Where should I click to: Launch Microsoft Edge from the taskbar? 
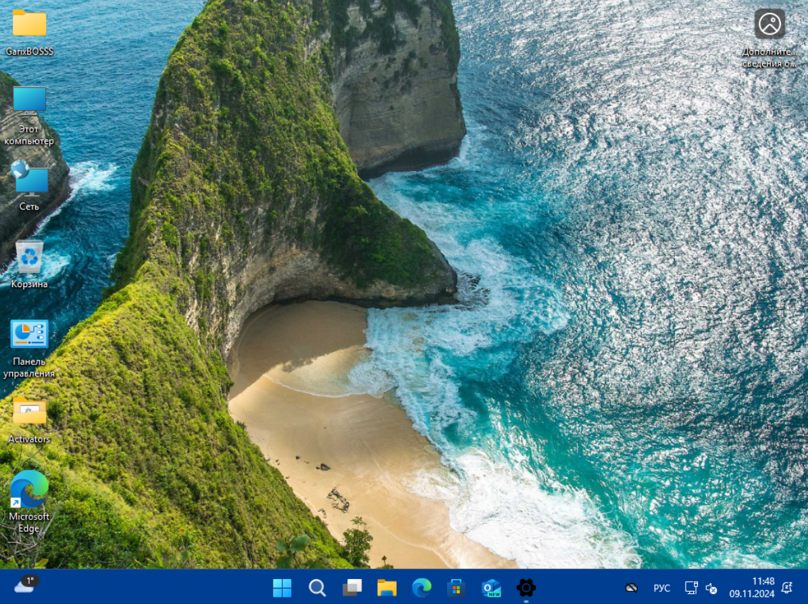(x=422, y=588)
